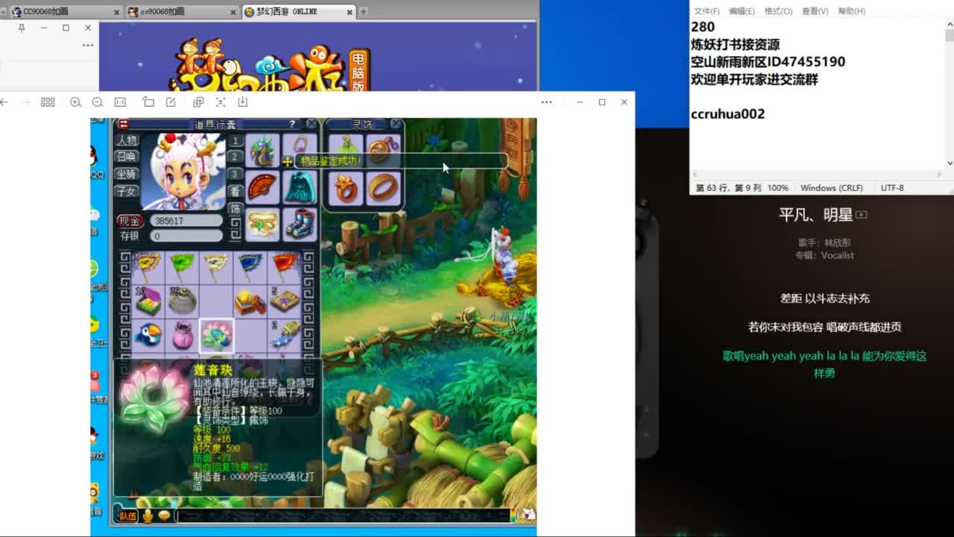Select the yellow flag in inventory
This screenshot has width=954, height=537.
pyautogui.click(x=148, y=266)
